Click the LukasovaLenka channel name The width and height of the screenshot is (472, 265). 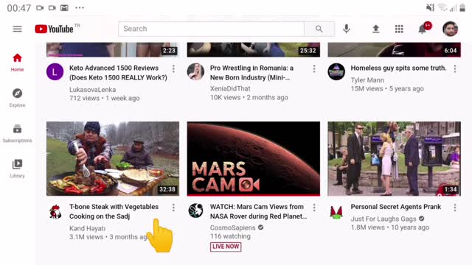click(92, 90)
